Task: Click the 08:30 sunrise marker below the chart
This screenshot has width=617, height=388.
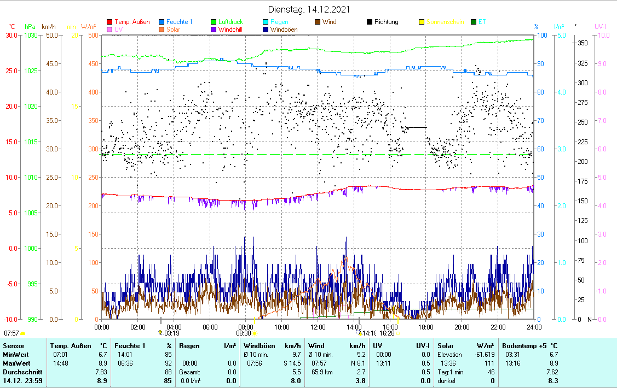Action: click(x=244, y=333)
